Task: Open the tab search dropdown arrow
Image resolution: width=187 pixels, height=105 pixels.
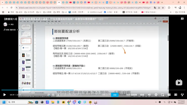Action: pyautogui.click(x=2, y=2)
